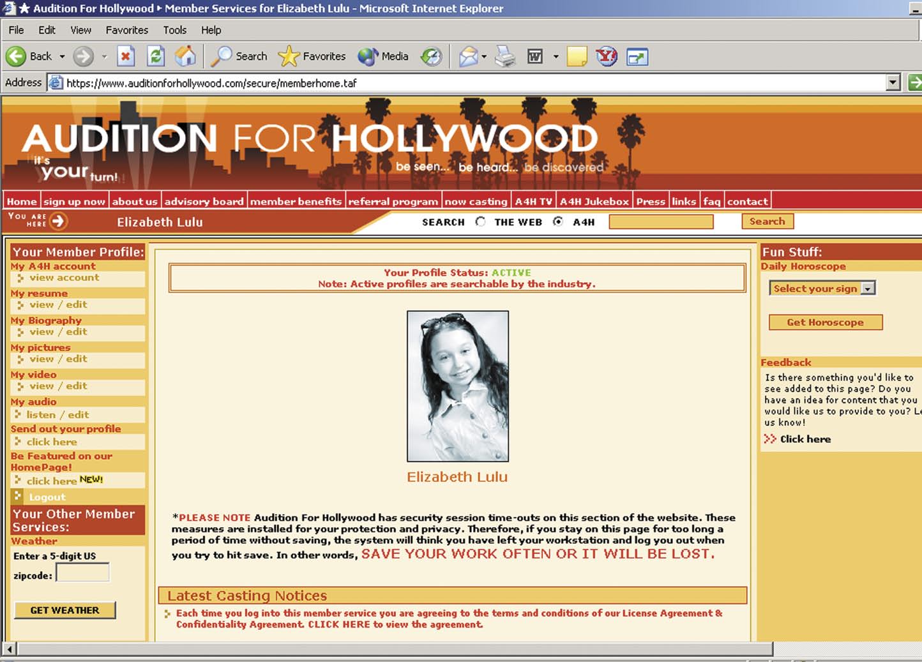Open the Favorites star in the toolbar
The height and width of the screenshot is (662, 922).
click(312, 56)
